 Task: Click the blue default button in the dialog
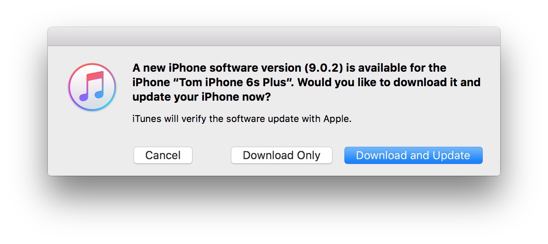(413, 155)
